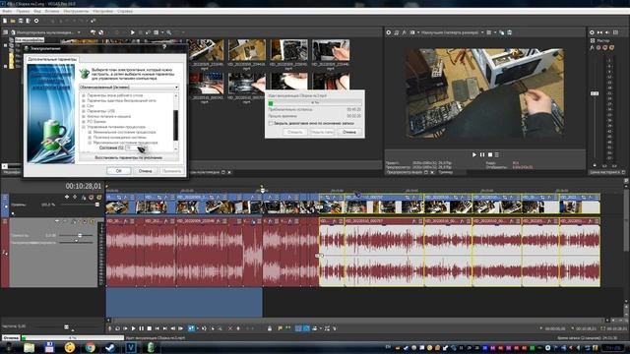
Task: Expand Политика охлаждения системы
Action: pyautogui.click(x=90, y=138)
